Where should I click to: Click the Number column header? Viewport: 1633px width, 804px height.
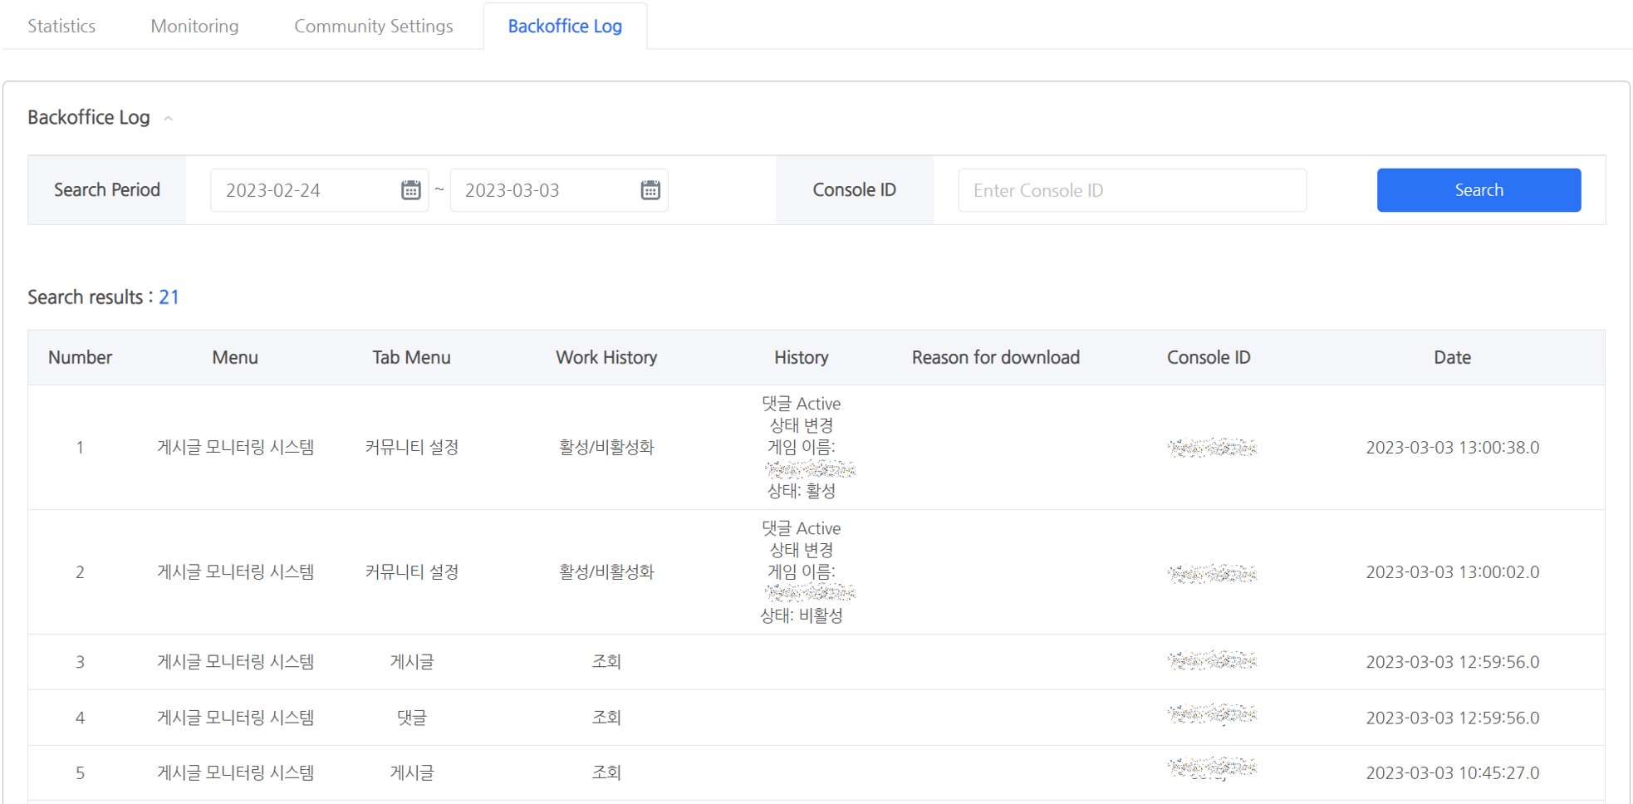pos(80,357)
